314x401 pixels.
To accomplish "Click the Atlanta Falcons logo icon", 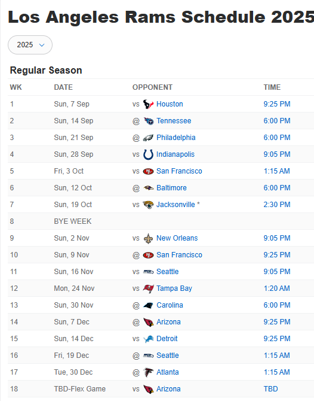I will click(148, 372).
